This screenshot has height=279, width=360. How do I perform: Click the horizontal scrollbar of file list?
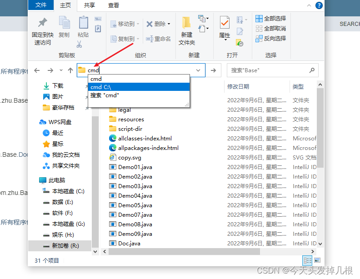pyautogui.click(x=185, y=251)
